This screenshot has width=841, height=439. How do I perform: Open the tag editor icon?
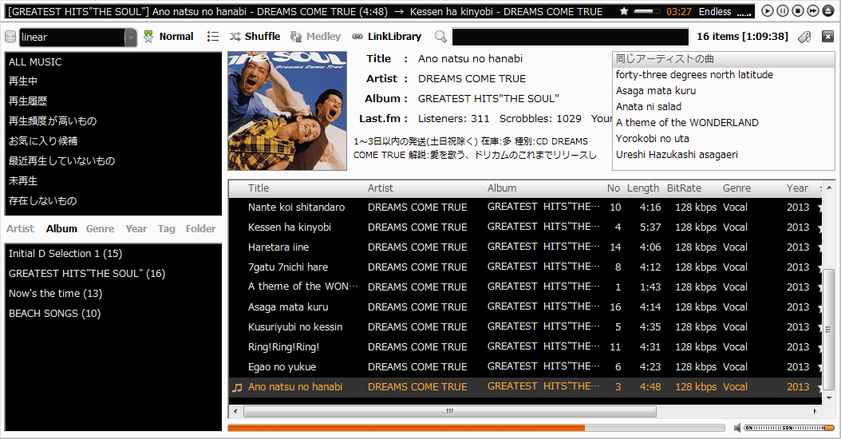click(x=804, y=37)
